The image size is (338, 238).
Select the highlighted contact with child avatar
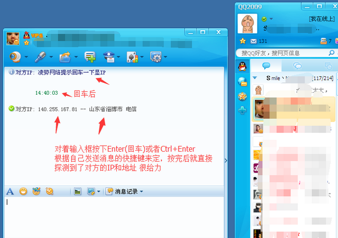click(293, 109)
